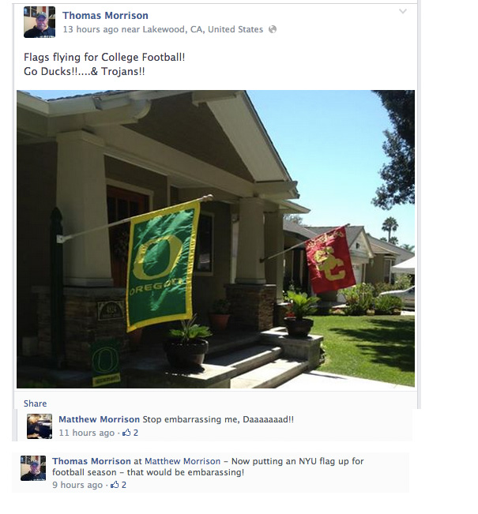Open Thomas Morrison's avatar in reply comment

pyautogui.click(x=33, y=468)
